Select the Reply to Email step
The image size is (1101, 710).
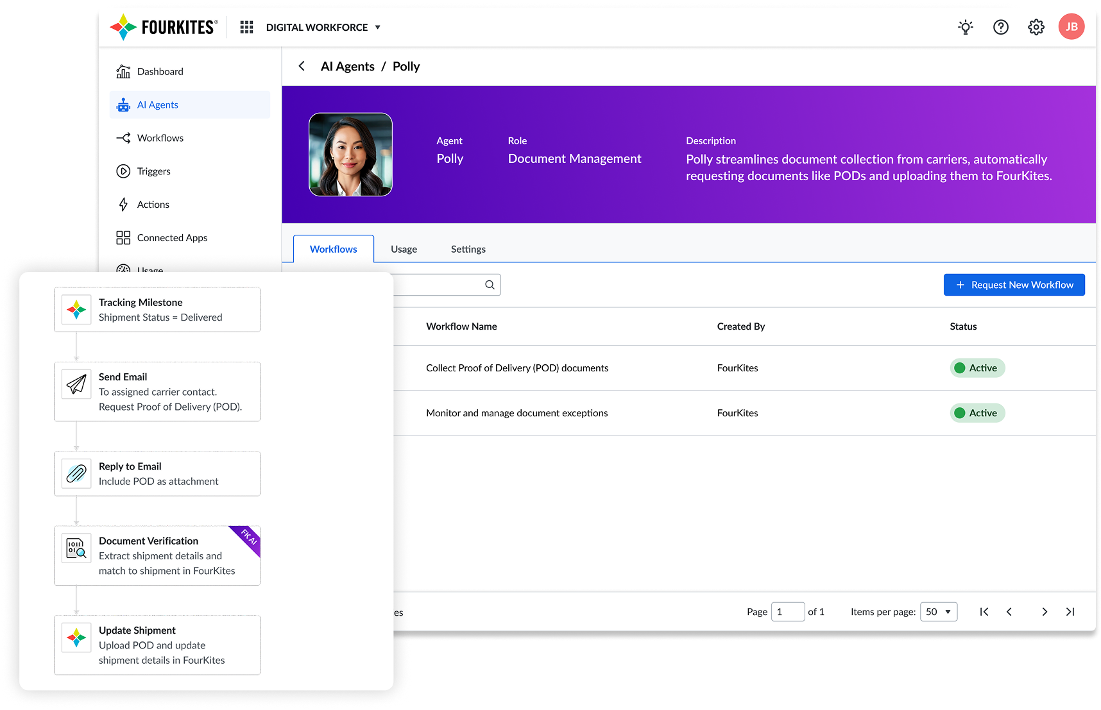tap(157, 474)
